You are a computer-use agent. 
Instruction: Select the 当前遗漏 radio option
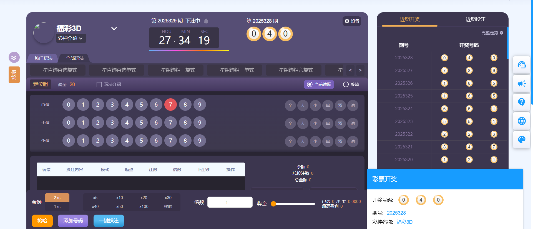310,84
